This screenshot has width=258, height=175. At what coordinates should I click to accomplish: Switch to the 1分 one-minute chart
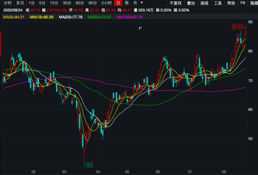31,3
